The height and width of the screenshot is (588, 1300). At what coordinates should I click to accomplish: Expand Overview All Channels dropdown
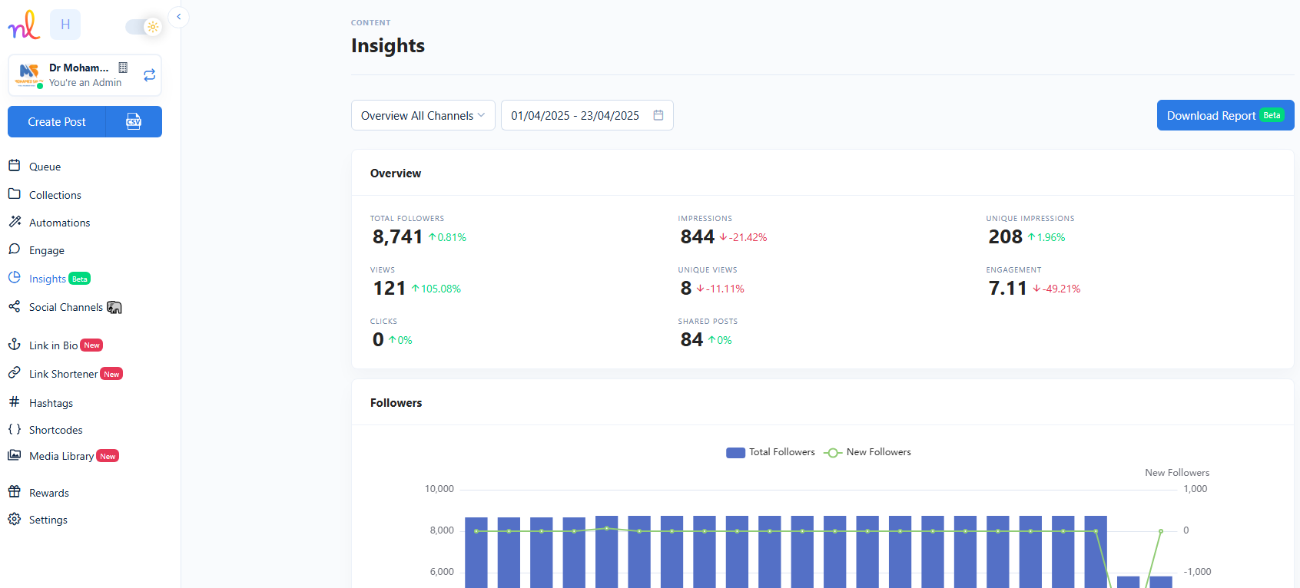pos(423,115)
